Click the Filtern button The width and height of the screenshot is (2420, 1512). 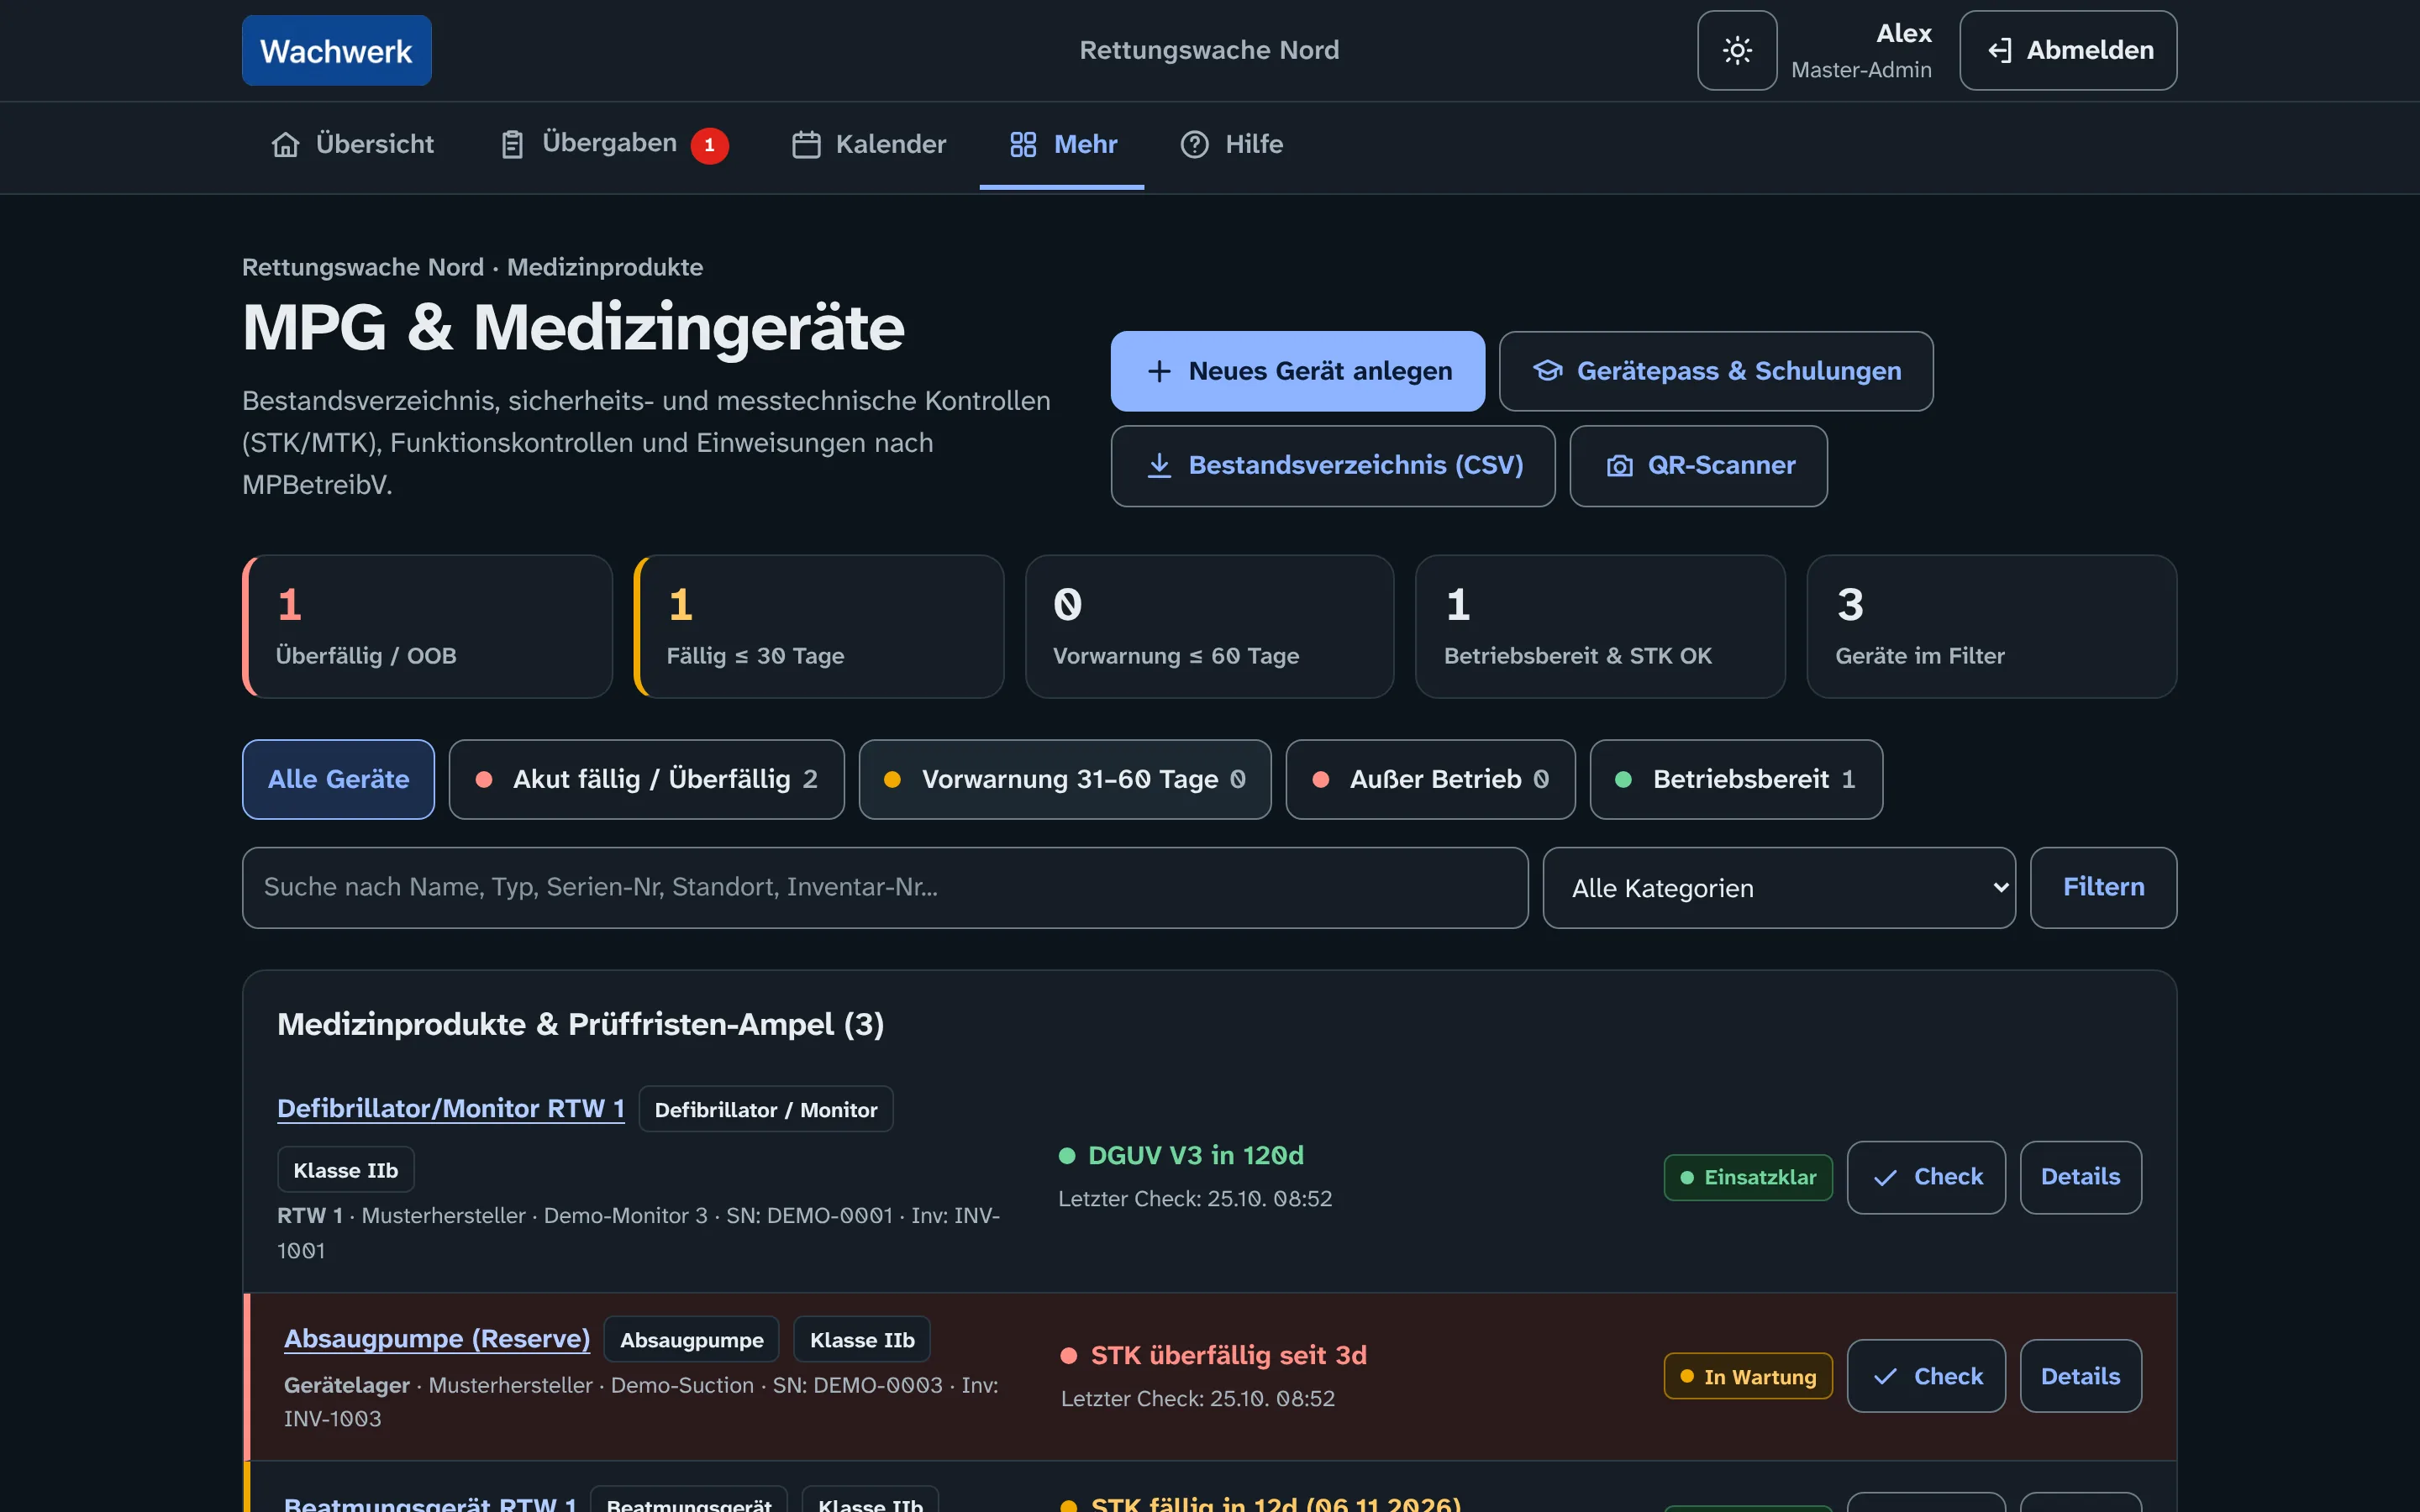click(2103, 887)
